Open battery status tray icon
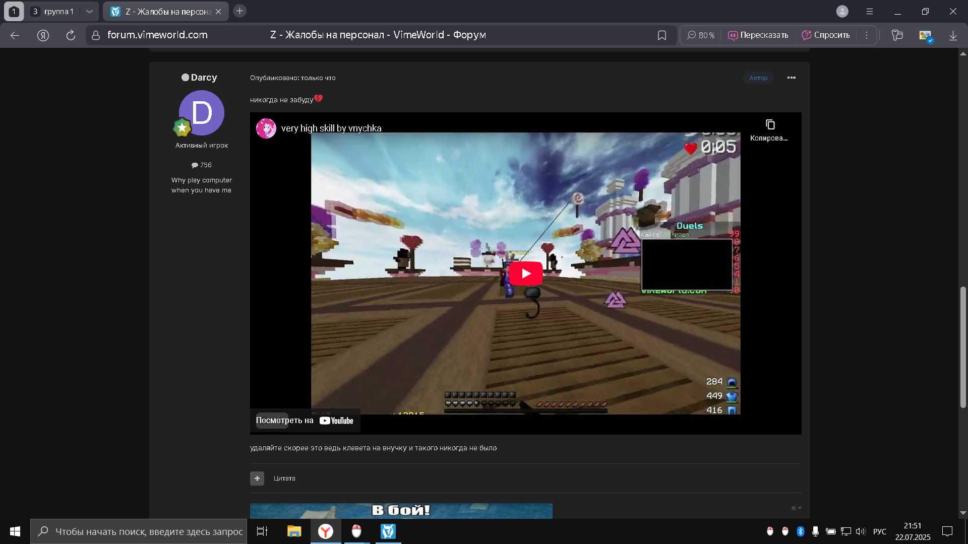The height and width of the screenshot is (544, 968). (x=830, y=531)
